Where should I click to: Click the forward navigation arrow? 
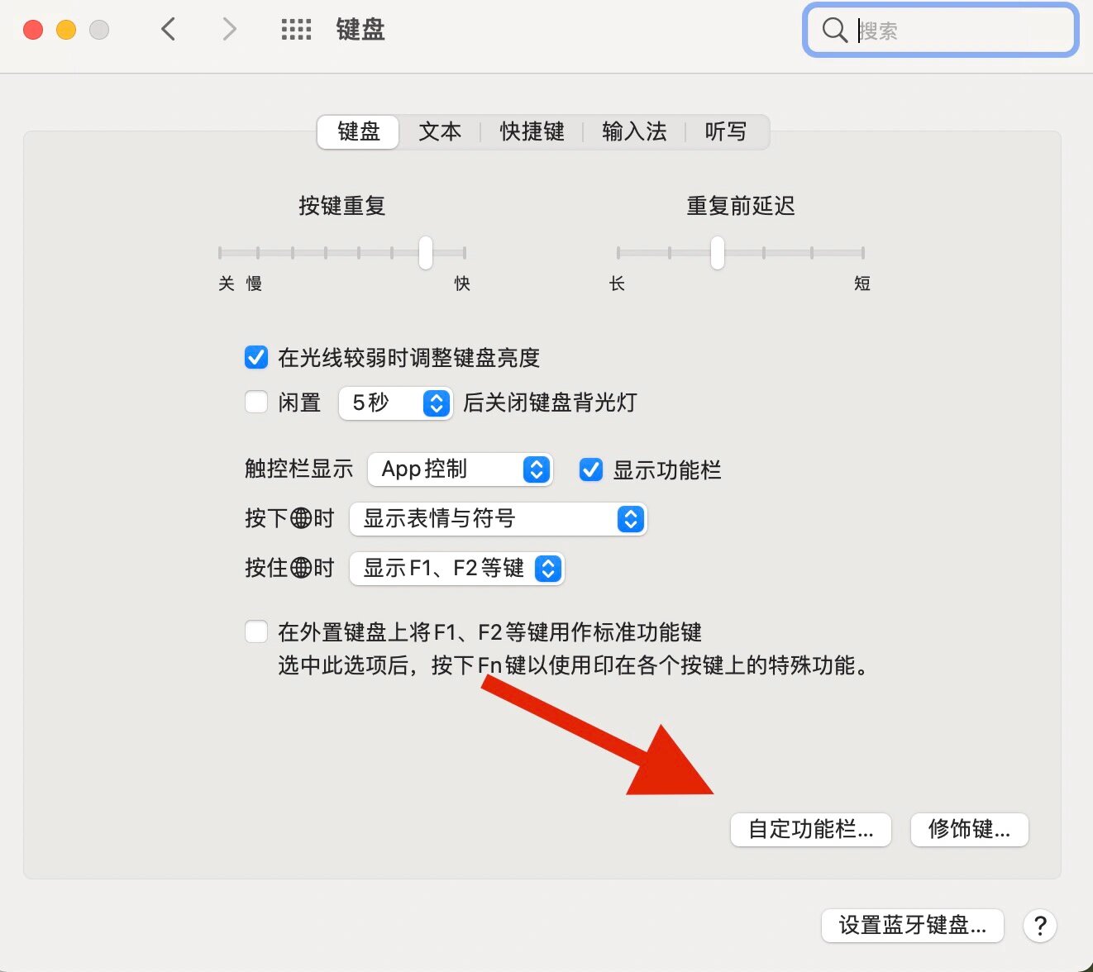[229, 28]
